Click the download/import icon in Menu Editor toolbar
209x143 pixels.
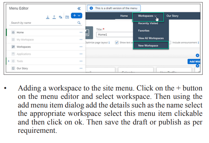click(x=48, y=17)
